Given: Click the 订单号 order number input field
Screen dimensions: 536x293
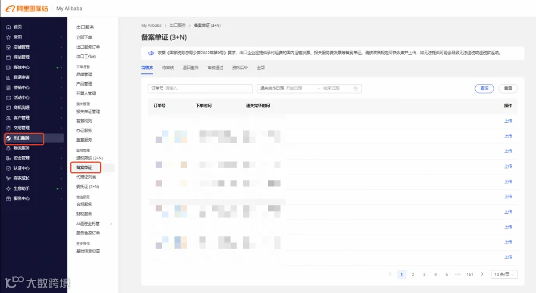Looking at the screenshot, I should point(200,88).
